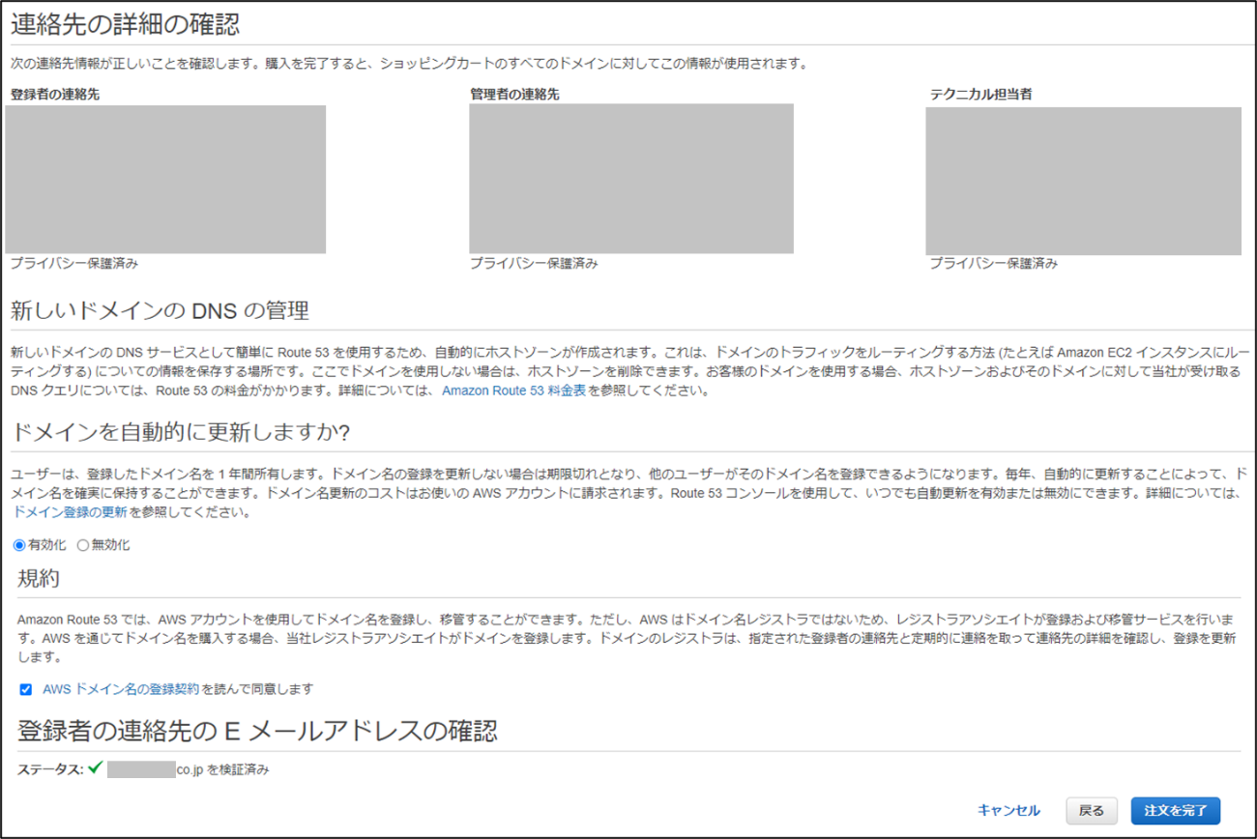Viewport: 1257px width, 839px height.
Task: Toggle the AWS registration agreement checkbox
Action: [26, 689]
